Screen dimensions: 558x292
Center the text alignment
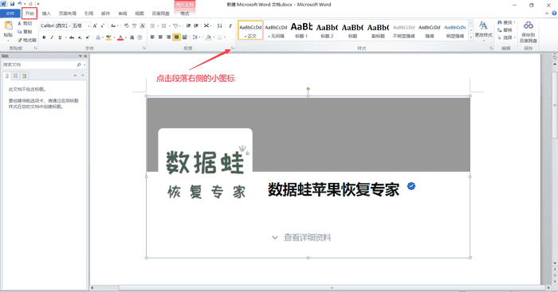[x=160, y=37]
